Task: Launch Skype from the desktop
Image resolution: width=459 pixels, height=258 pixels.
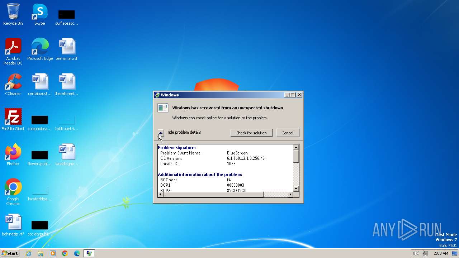Action: tap(39, 14)
